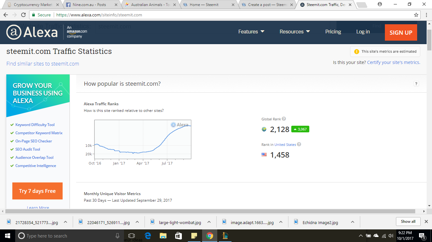This screenshot has height=242, width=432.
Task: Close the downloads bar
Action: tap(426, 222)
